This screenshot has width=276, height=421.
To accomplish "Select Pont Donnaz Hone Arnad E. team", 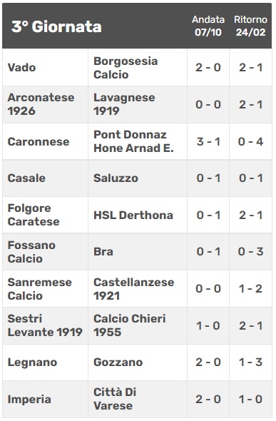I will pyautogui.click(x=133, y=141).
